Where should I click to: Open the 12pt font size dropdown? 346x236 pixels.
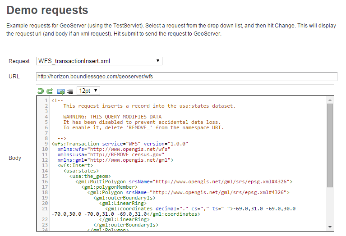pos(88,91)
